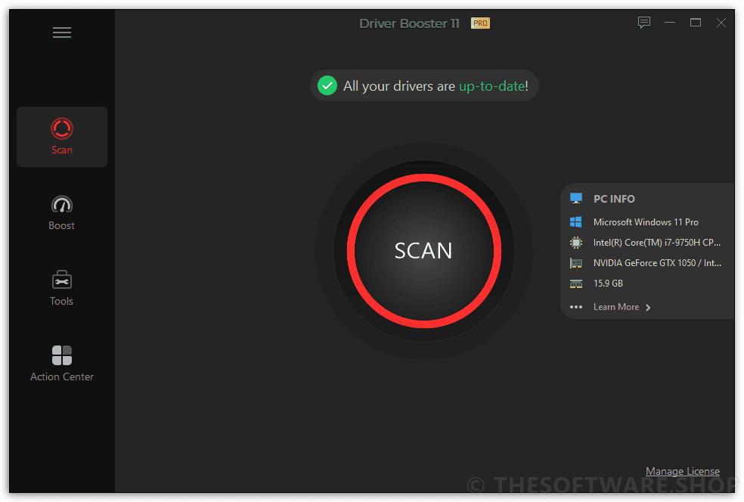Viewport: 744px width, 502px height.
Task: Open the hamburger menu at top left
Action: (x=62, y=33)
